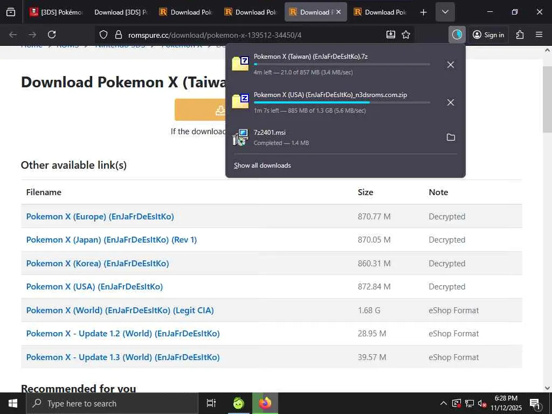Open the tracking protection shield icon
Screen dimensions: 552x414
tap(103, 34)
